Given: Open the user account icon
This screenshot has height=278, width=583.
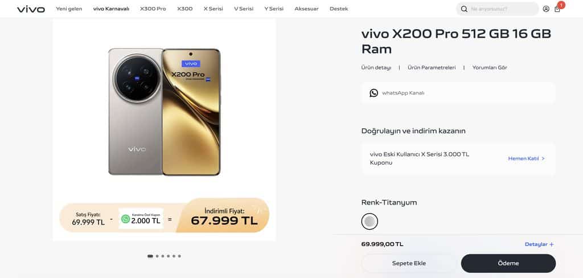Looking at the screenshot, I should click(546, 9).
